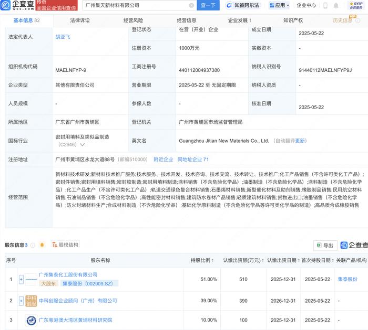Open the 股权结构 button
The width and height of the screenshot is (368, 330).
point(66,245)
